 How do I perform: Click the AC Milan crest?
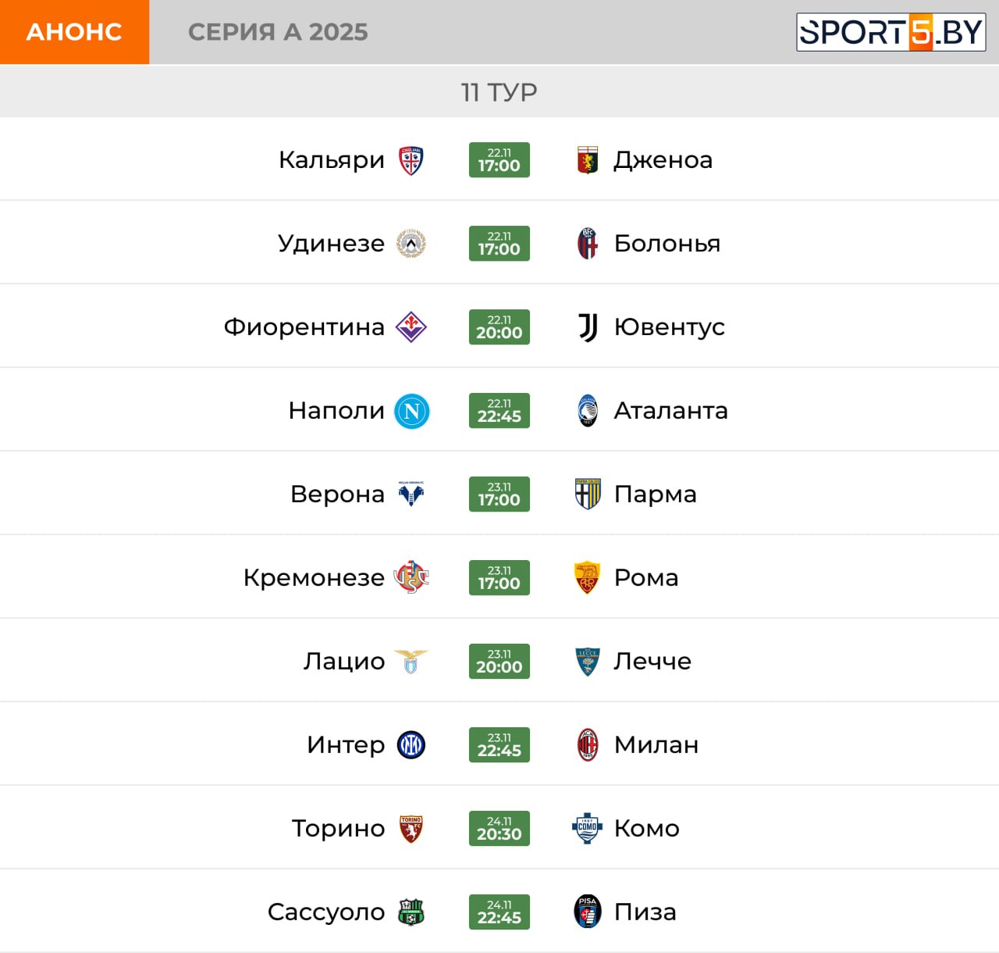(x=588, y=745)
